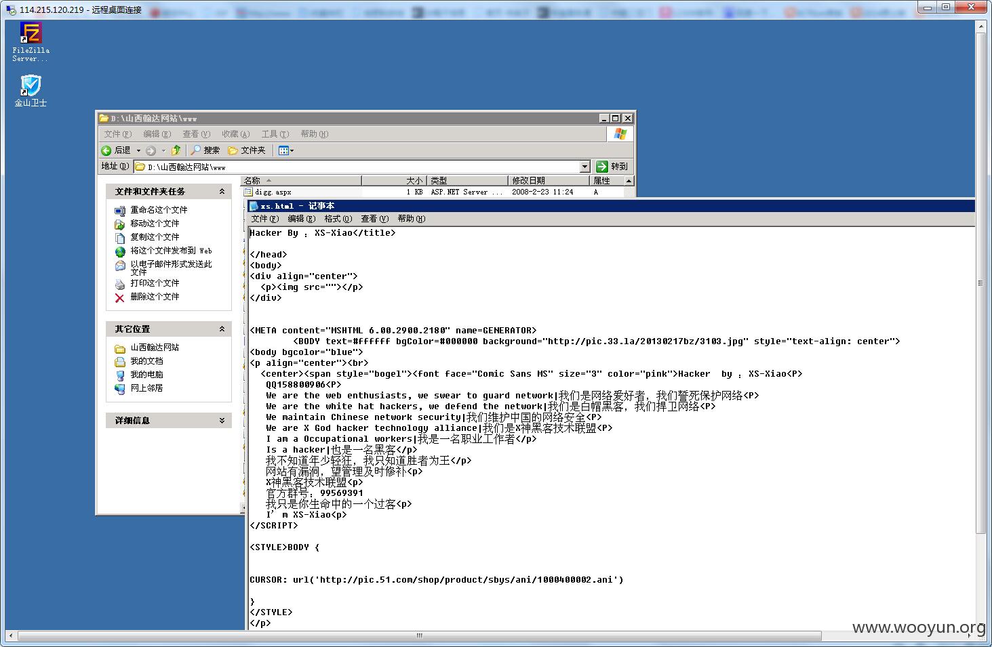Click the file list scroll-up arrow
992x647 pixels.
[x=629, y=181]
